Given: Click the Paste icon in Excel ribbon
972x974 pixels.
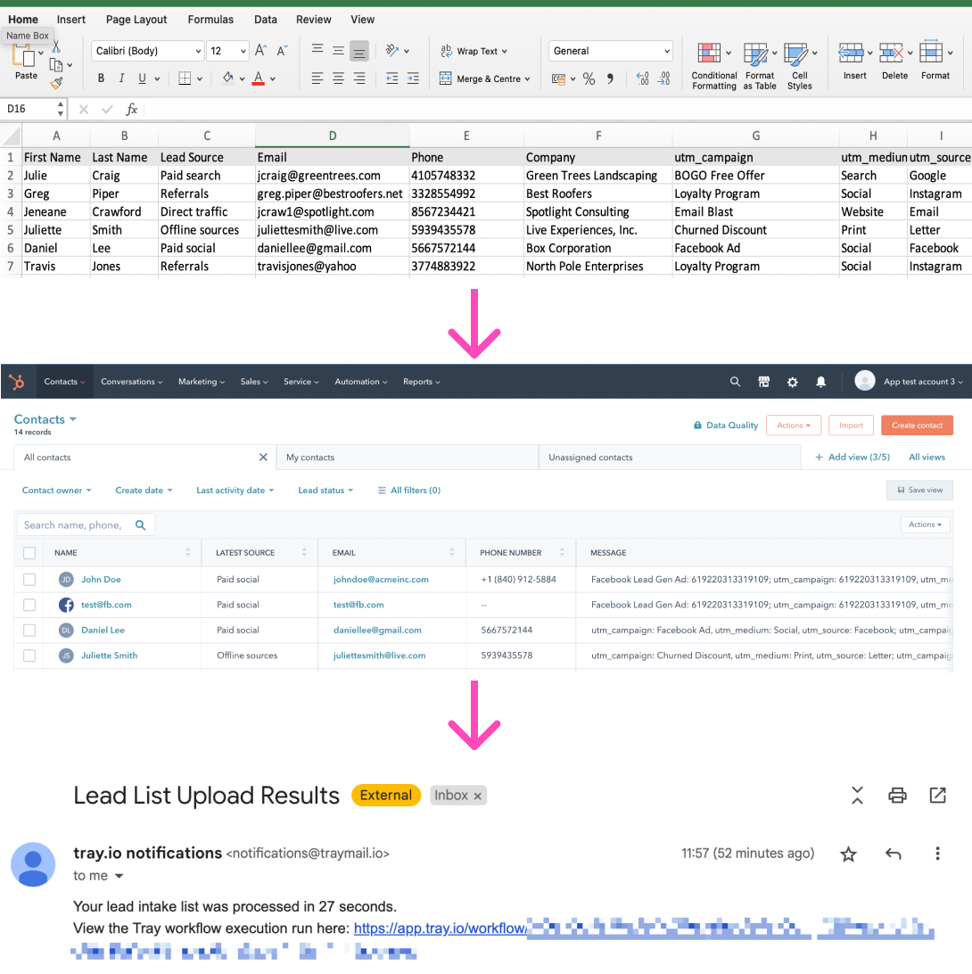Looking at the screenshot, I should click(23, 56).
